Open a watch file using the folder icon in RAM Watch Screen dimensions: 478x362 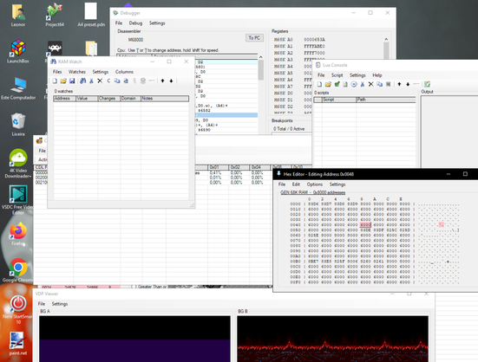[63, 81]
